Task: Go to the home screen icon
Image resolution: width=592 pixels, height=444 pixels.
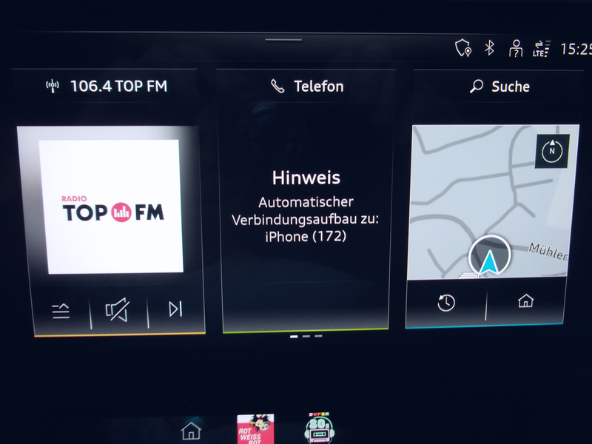Action: click(x=191, y=431)
